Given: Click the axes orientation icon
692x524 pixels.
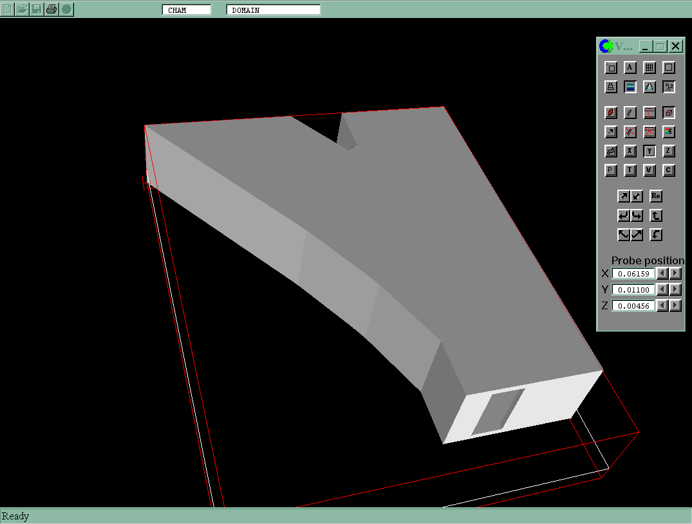Looking at the screenshot, I should [x=669, y=87].
